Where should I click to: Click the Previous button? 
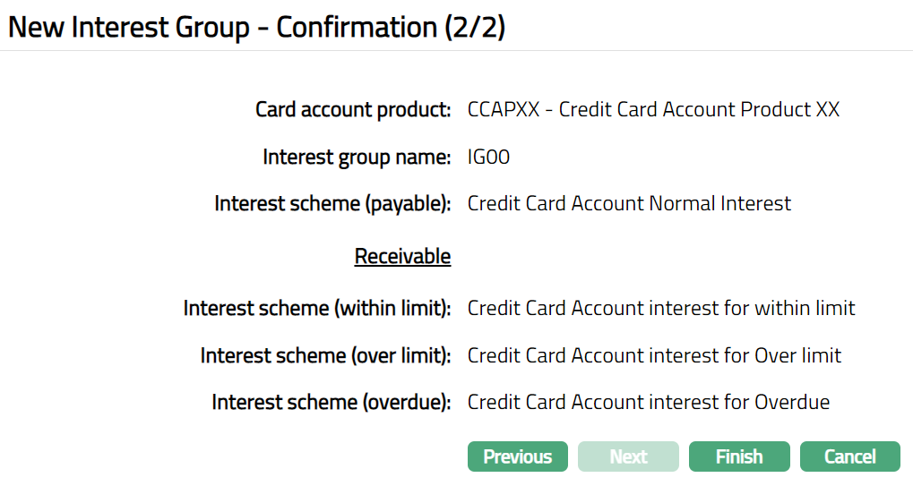[517, 456]
